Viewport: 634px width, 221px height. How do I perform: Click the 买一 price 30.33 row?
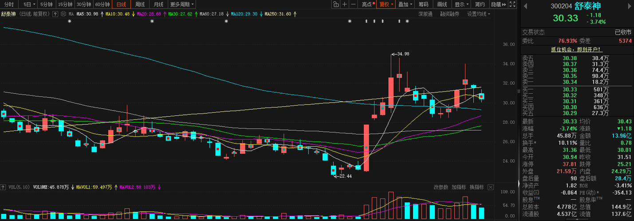[x=576, y=90]
